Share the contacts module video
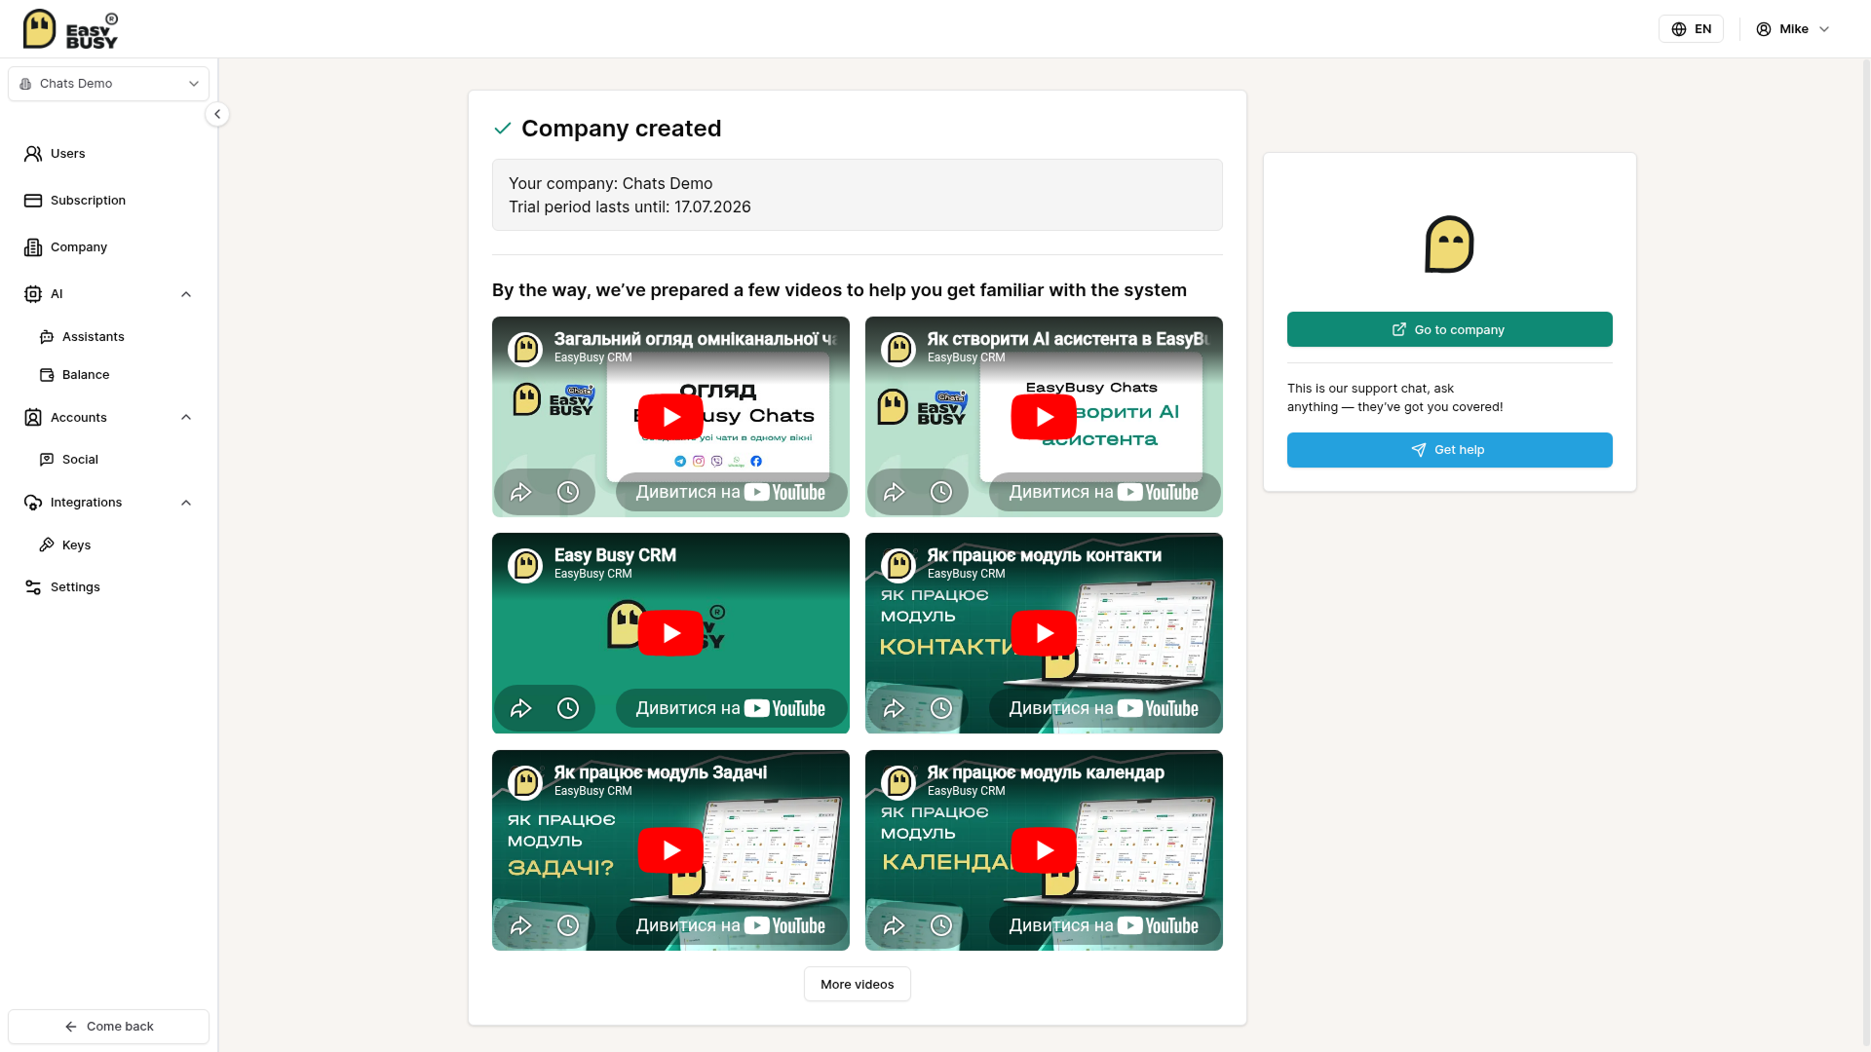Image resolution: width=1871 pixels, height=1052 pixels. point(895,708)
